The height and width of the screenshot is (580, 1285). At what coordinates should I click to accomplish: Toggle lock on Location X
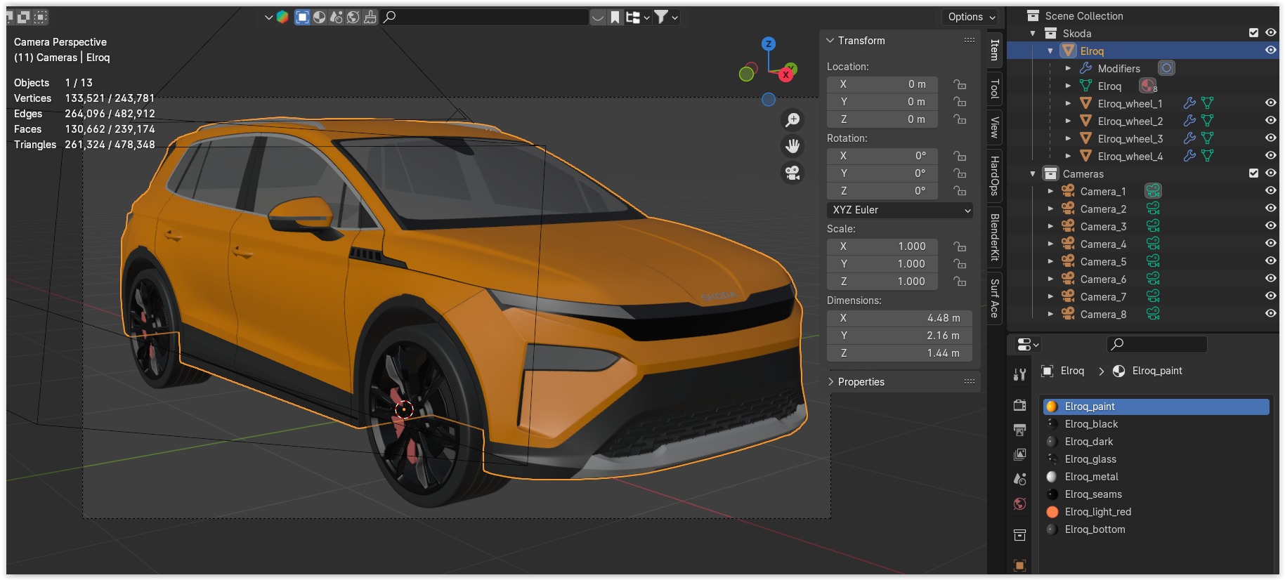(x=959, y=84)
